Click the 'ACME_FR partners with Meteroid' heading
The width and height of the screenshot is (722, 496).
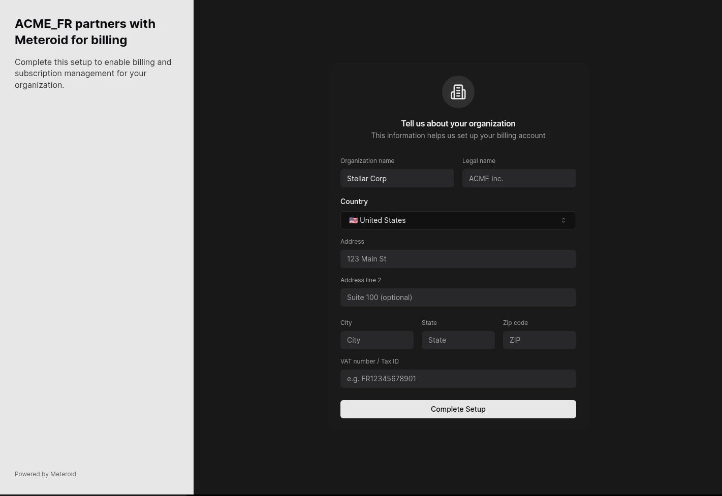[x=85, y=32]
